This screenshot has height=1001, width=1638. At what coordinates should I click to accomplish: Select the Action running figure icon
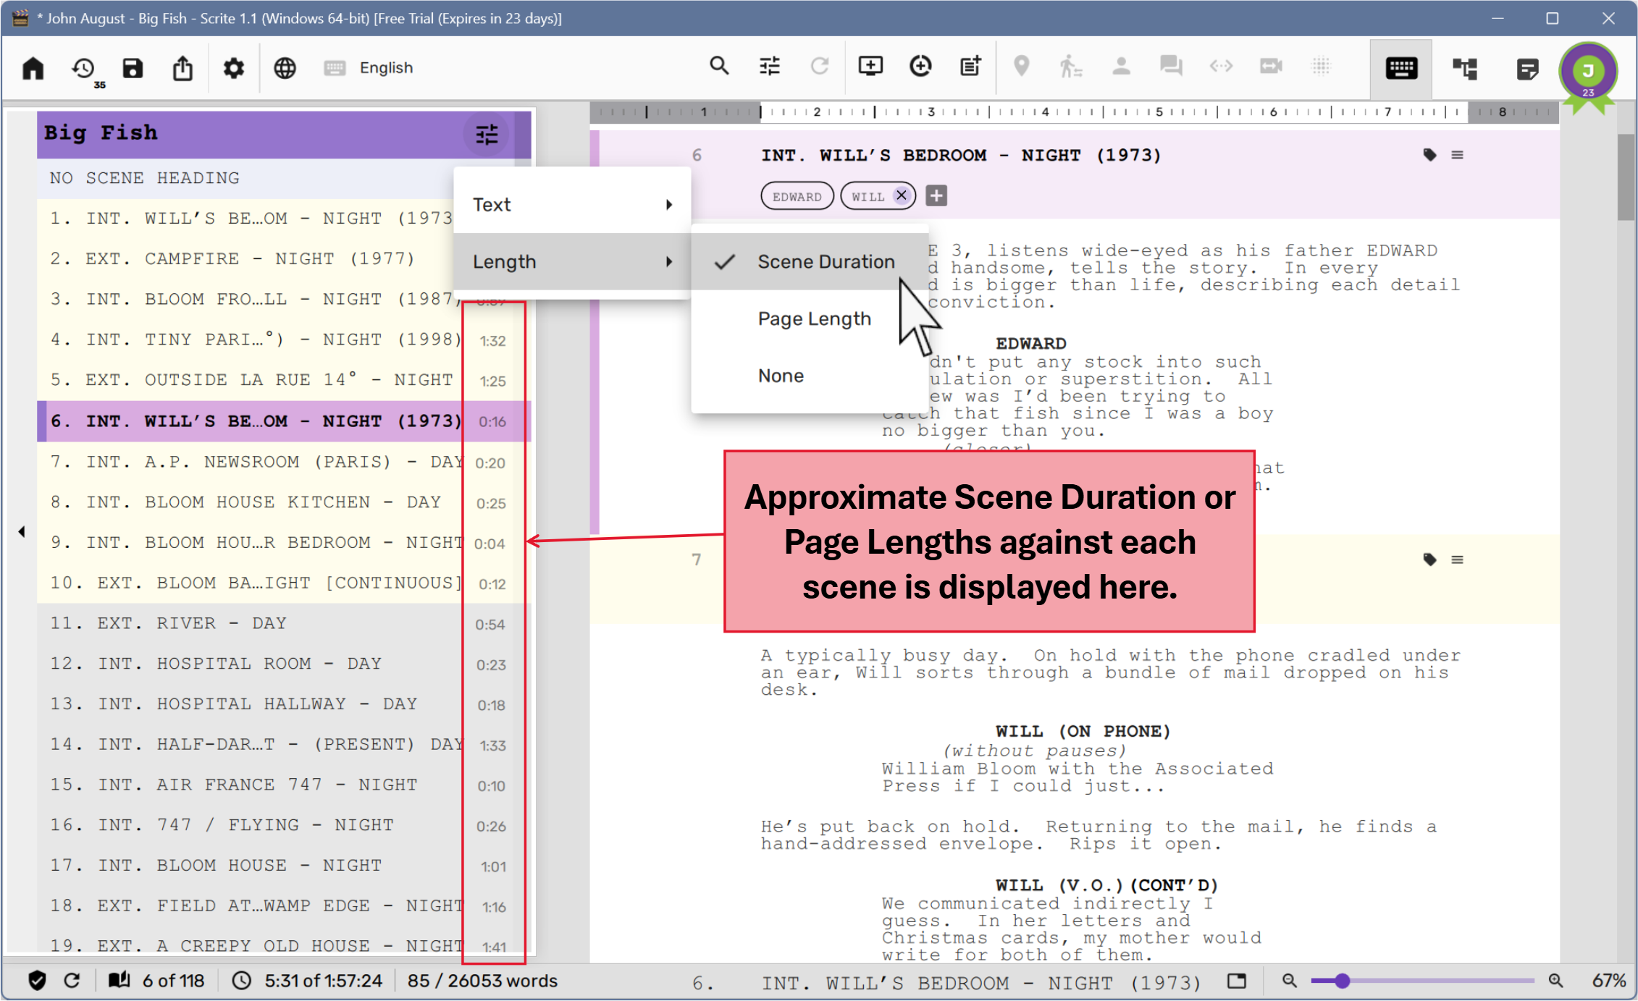(1070, 66)
